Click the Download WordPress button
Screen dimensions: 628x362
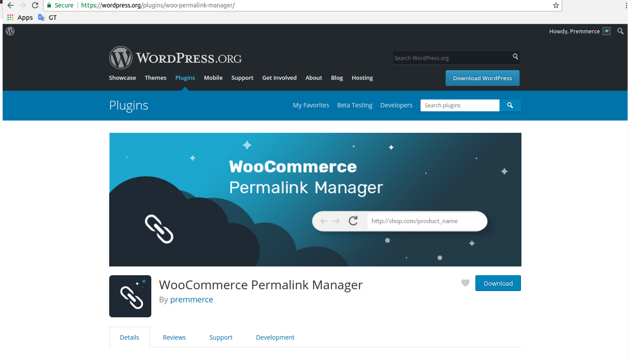[482, 78]
